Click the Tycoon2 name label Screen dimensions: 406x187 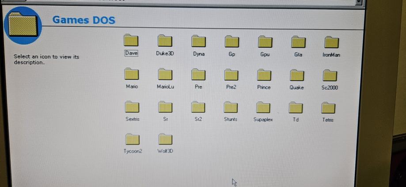[x=133, y=151]
